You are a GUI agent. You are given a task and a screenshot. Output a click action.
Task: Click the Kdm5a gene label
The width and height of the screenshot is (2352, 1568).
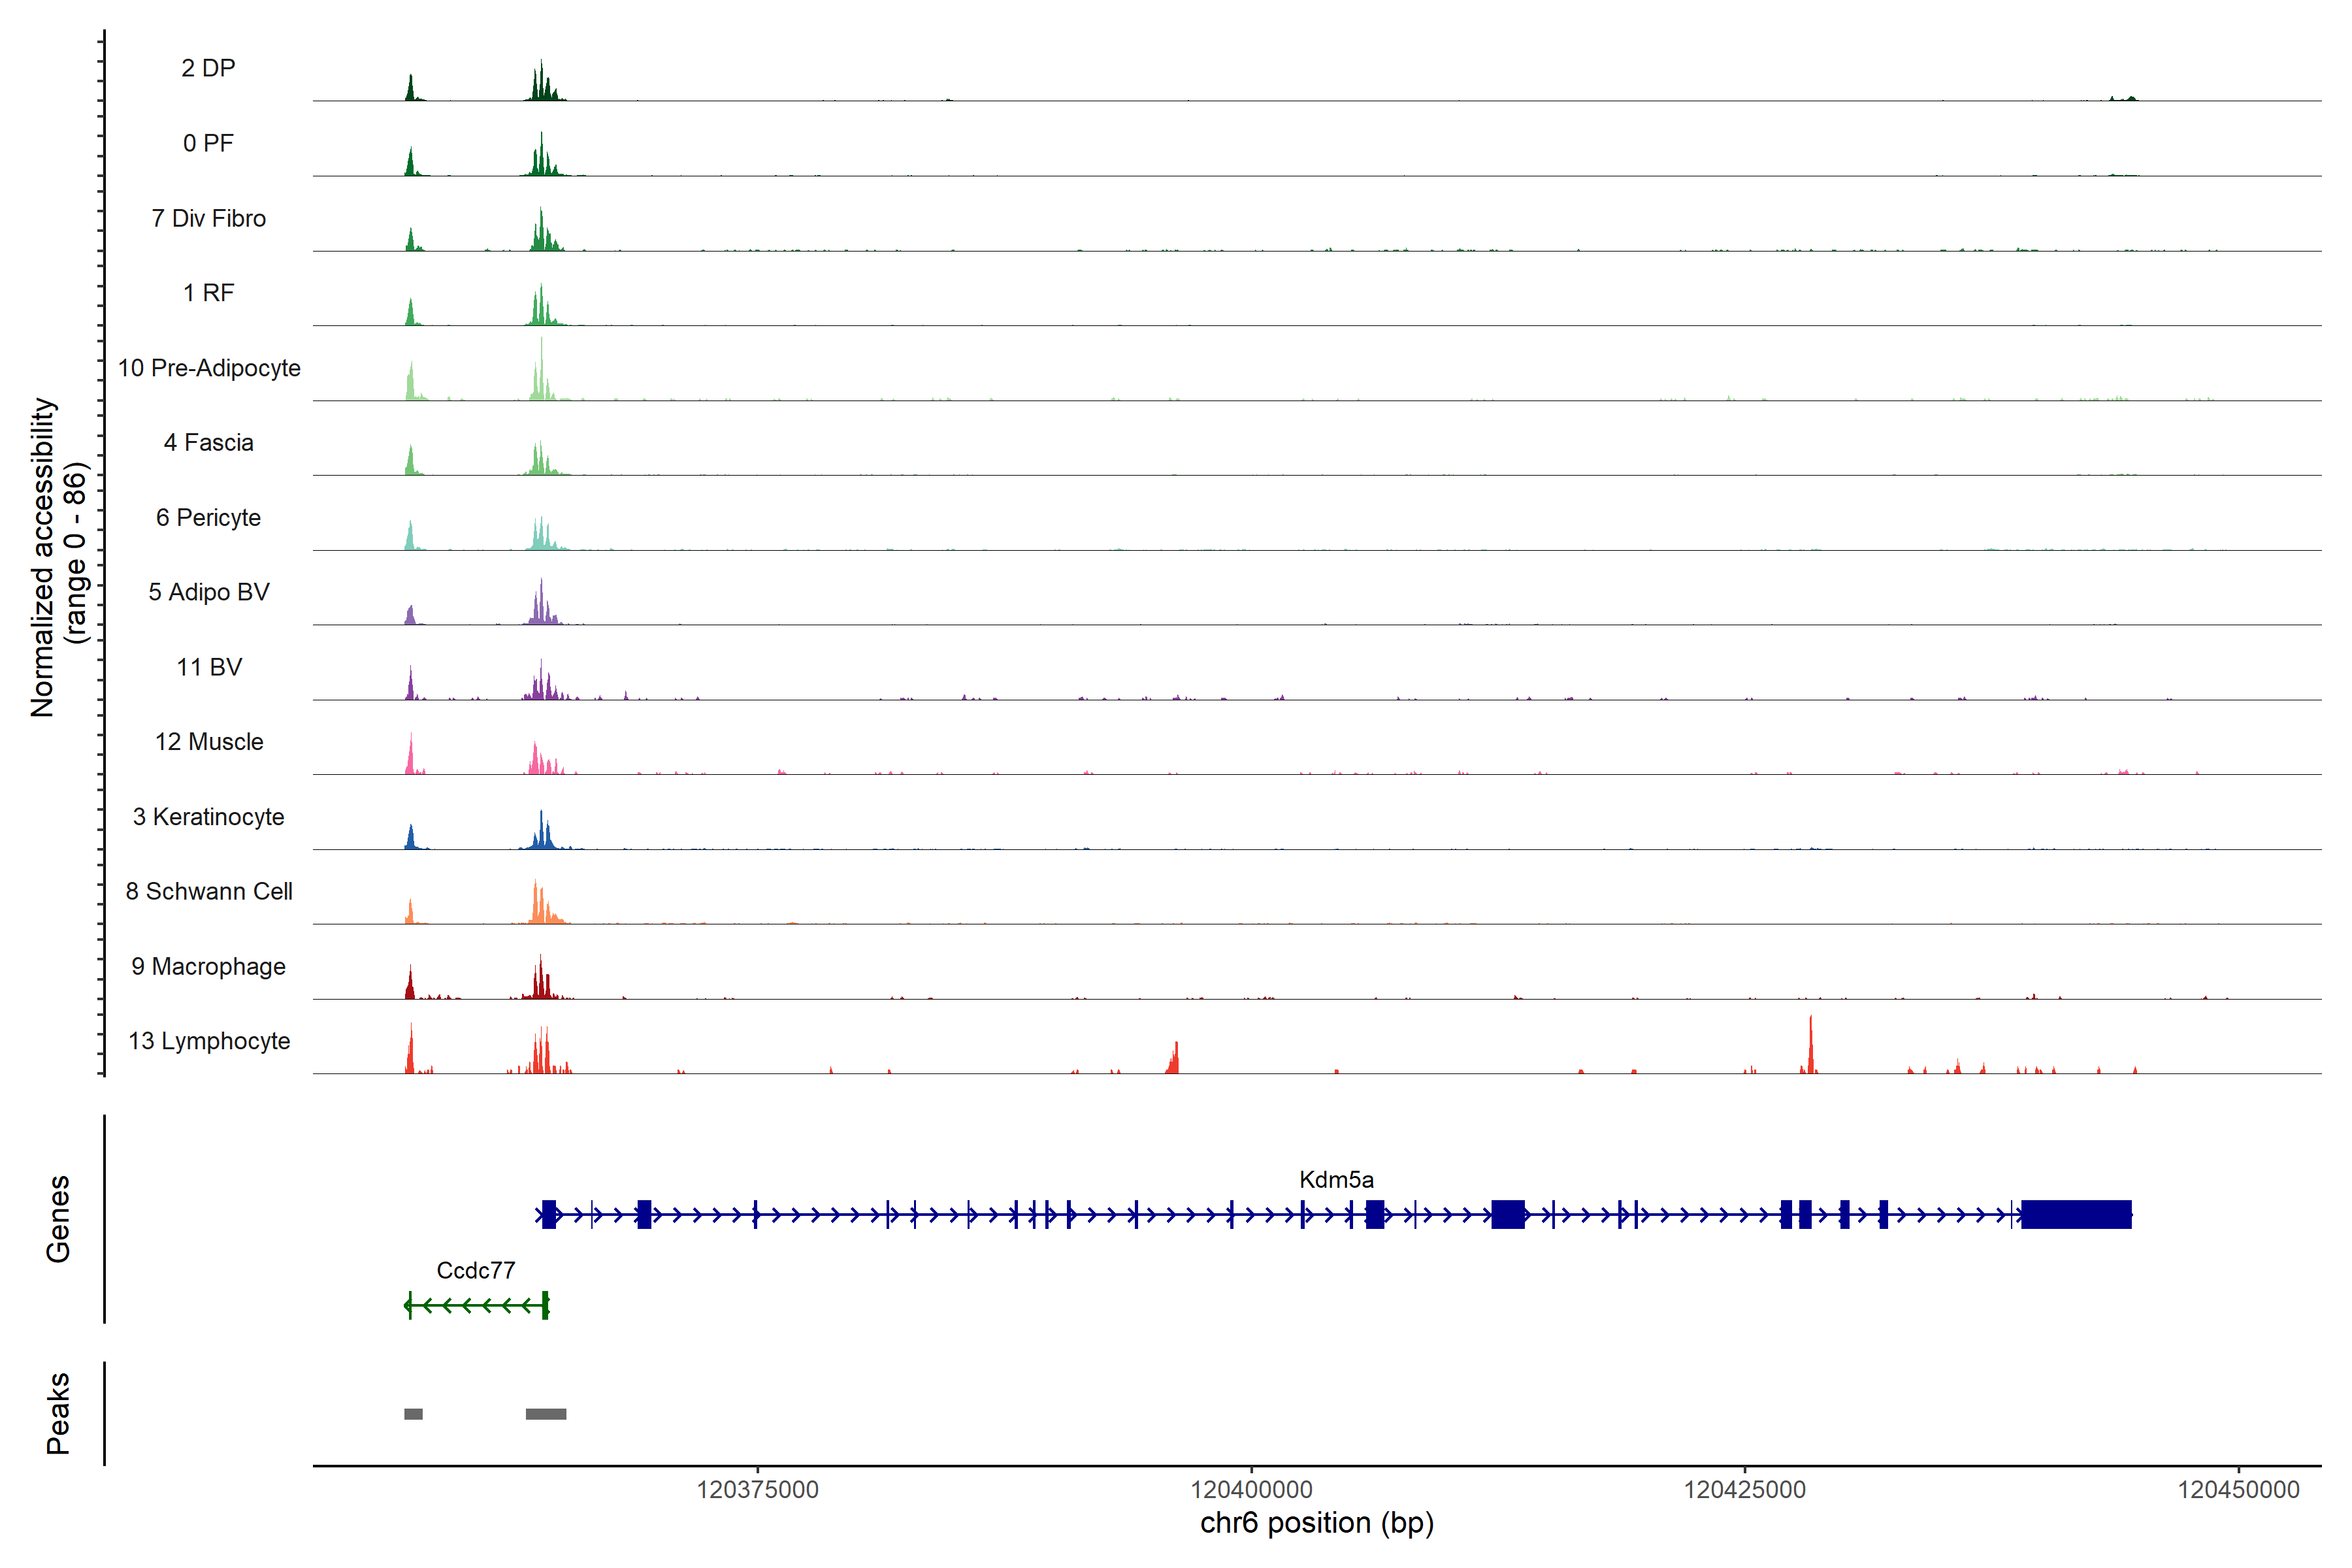pos(1336,1179)
